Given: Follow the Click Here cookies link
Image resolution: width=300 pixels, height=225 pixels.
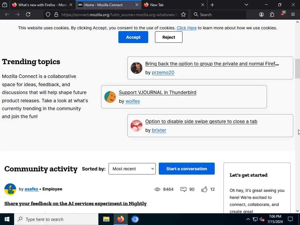Looking at the screenshot, I should tap(187, 28).
